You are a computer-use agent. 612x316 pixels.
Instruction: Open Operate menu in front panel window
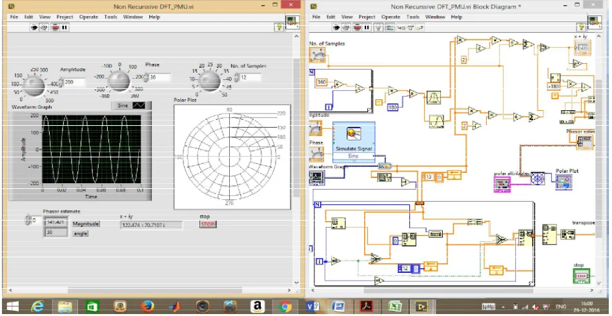(x=88, y=17)
